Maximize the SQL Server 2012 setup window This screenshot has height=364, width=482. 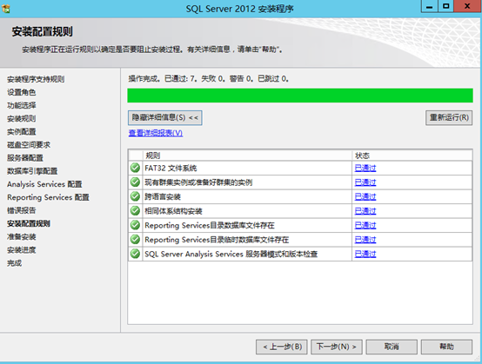(445, 6)
